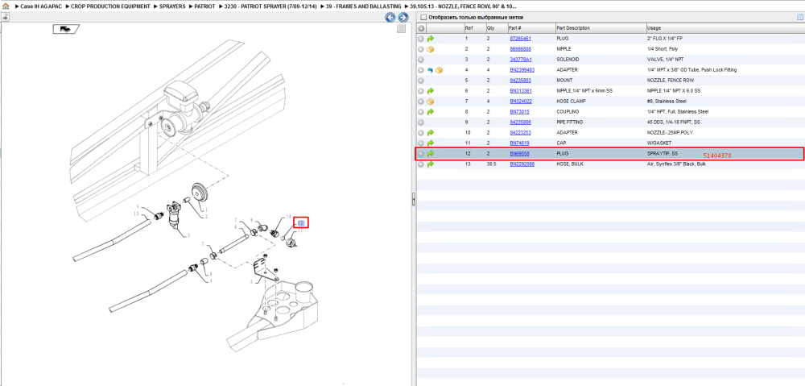Open part number 343778A1 link
The image size is (805, 386).
coord(521,60)
